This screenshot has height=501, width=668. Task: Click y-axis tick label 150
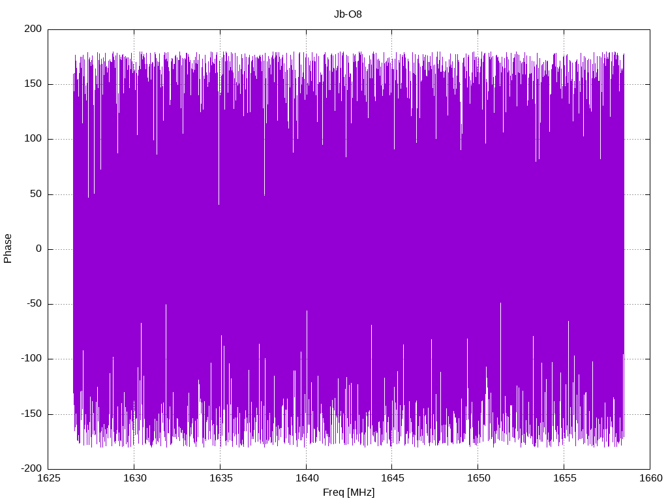[33, 84]
